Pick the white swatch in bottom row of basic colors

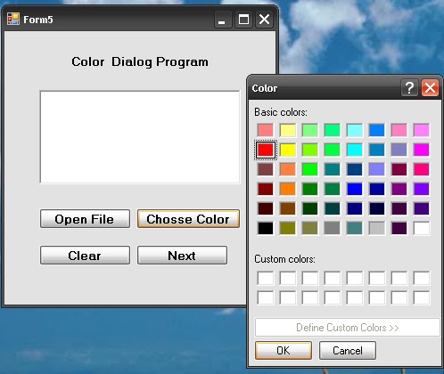click(x=422, y=228)
